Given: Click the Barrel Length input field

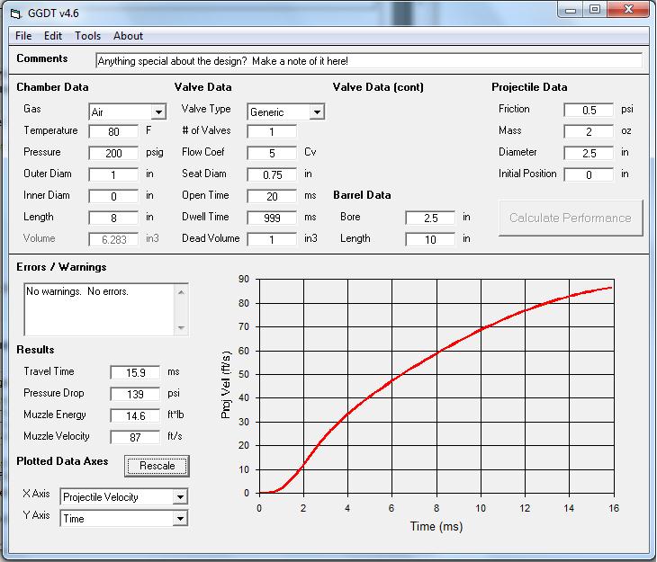Looking at the screenshot, I should (x=430, y=239).
